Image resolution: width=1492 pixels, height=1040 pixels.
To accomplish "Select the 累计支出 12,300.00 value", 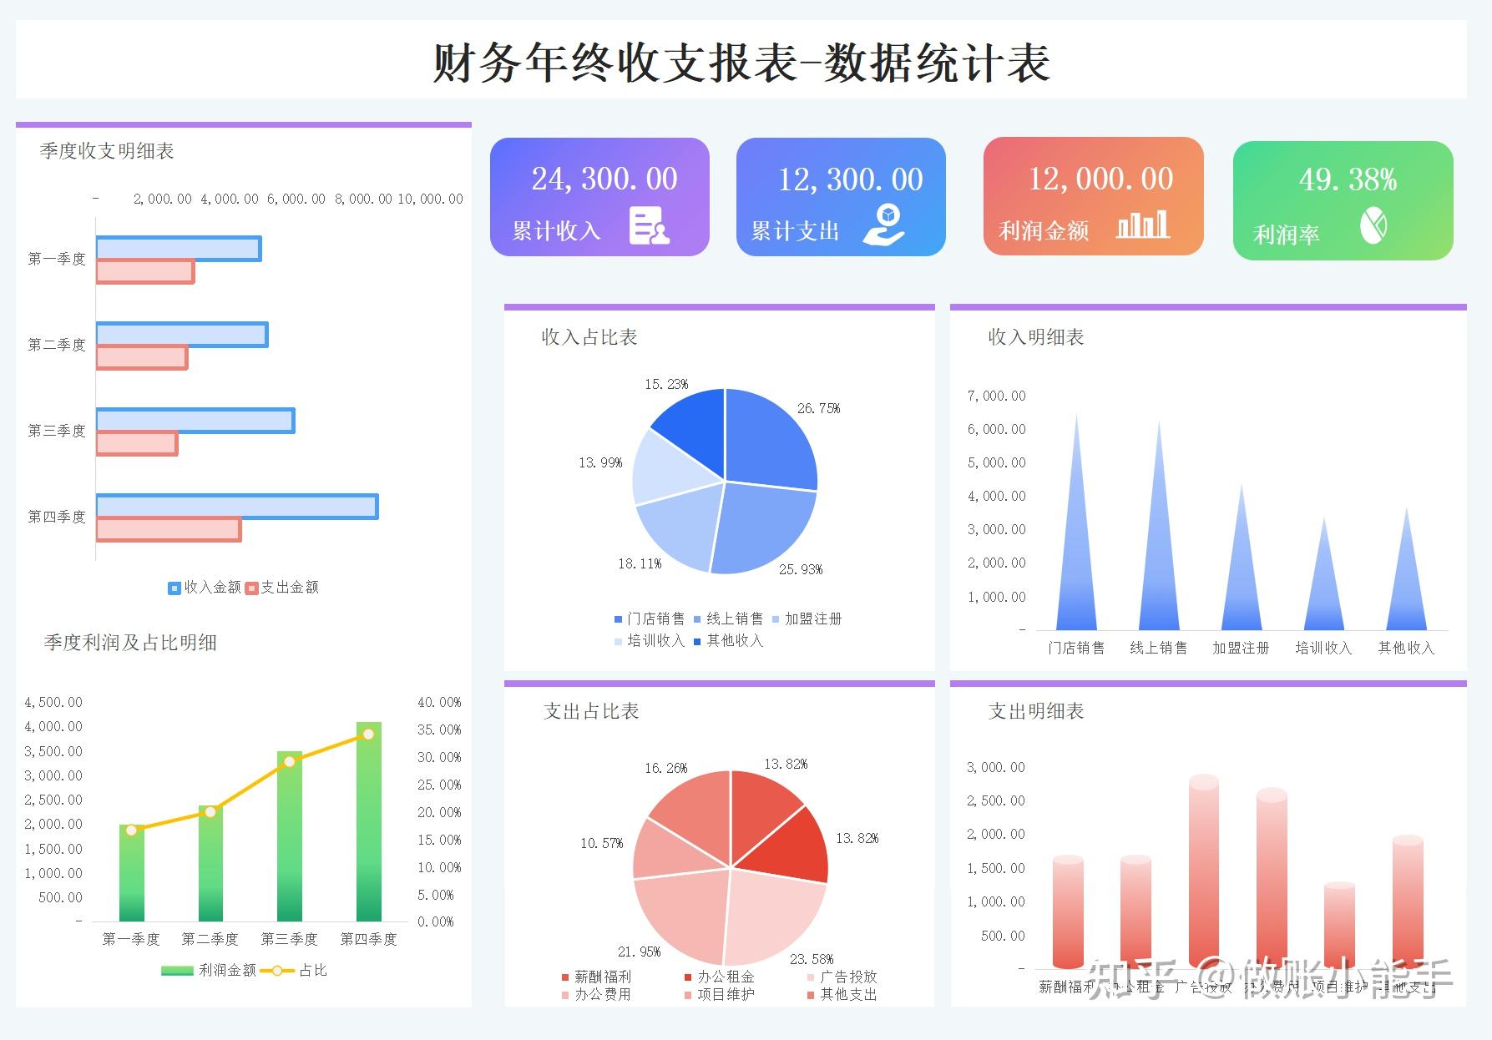I will (851, 179).
